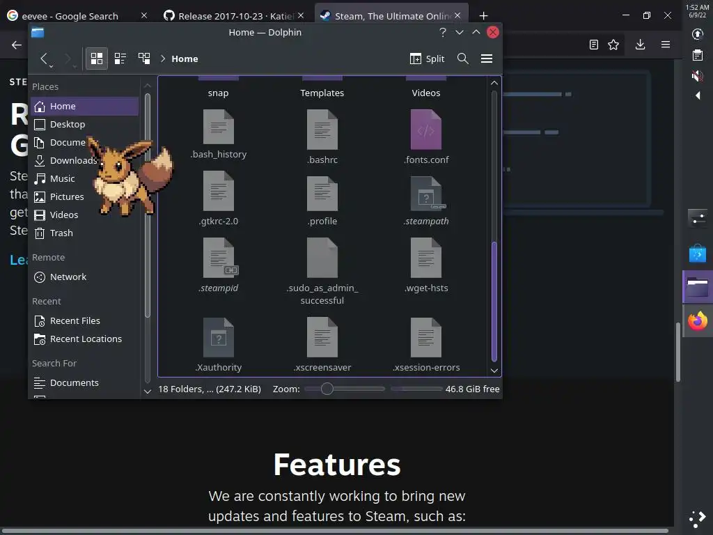Select the .gtkrc-2.0 file icon
Screen dimensions: 713x535
click(x=219, y=191)
